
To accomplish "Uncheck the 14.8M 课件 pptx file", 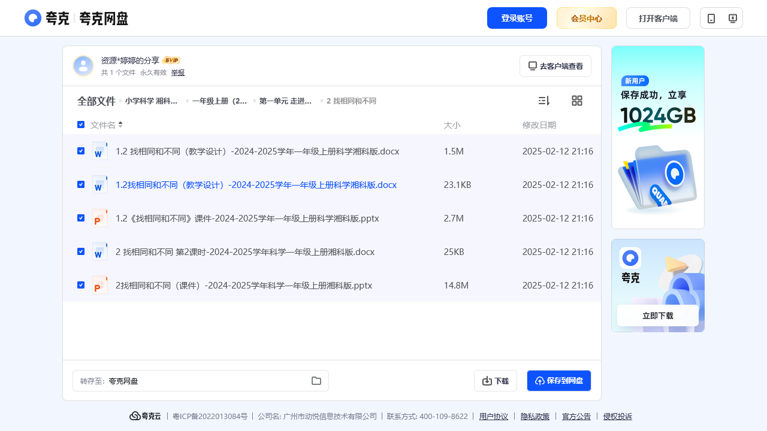I will (81, 285).
